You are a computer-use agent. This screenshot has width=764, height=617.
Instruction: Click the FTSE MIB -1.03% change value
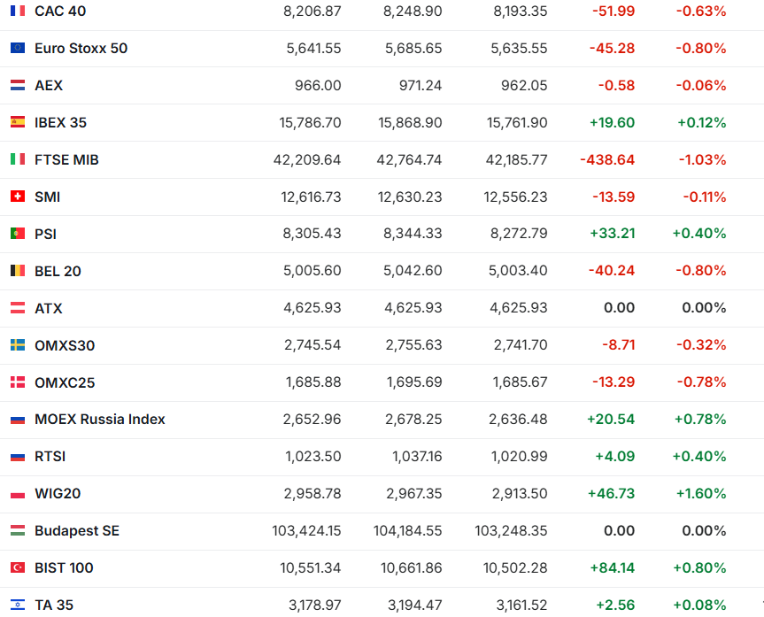pyautogui.click(x=700, y=160)
